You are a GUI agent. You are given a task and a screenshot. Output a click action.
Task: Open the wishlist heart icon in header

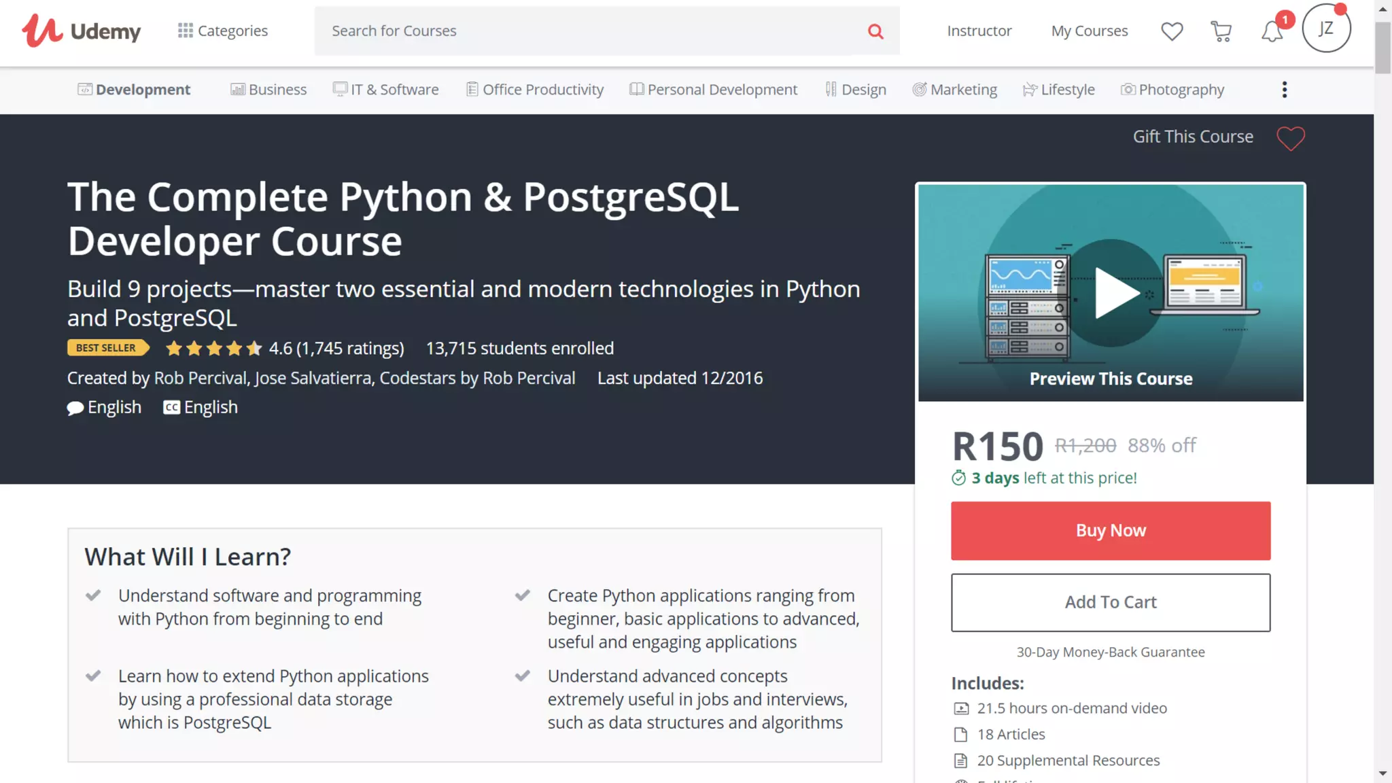1172,31
